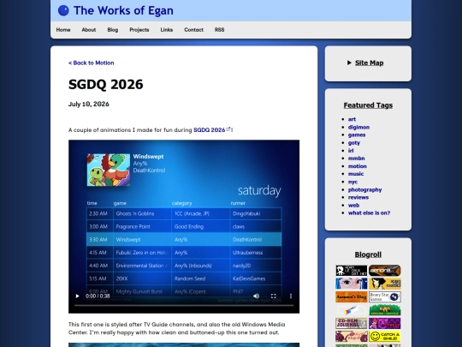Open the goty tag
Image resolution: width=462 pixels, height=347 pixels.
click(354, 143)
